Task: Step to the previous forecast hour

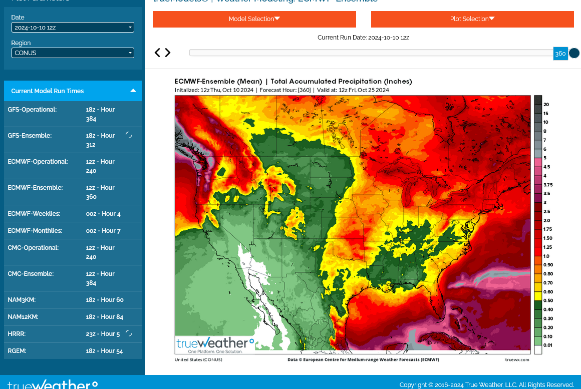Action: point(157,53)
